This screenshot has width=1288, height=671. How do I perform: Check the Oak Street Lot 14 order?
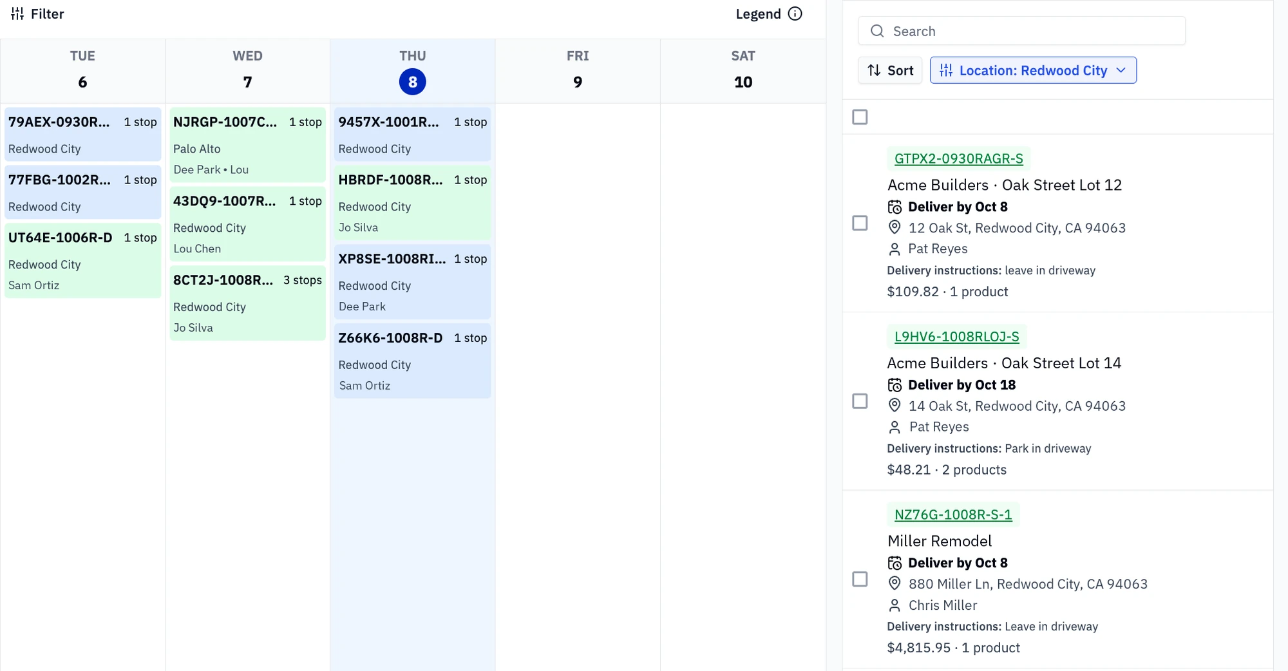click(x=860, y=401)
